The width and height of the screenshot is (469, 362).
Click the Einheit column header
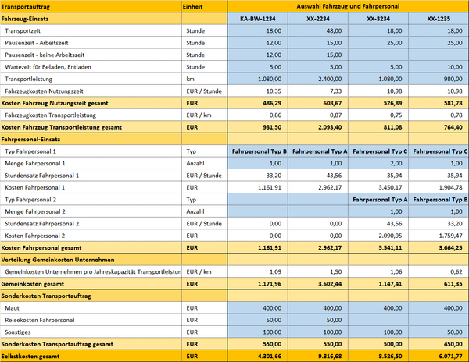[204, 6]
